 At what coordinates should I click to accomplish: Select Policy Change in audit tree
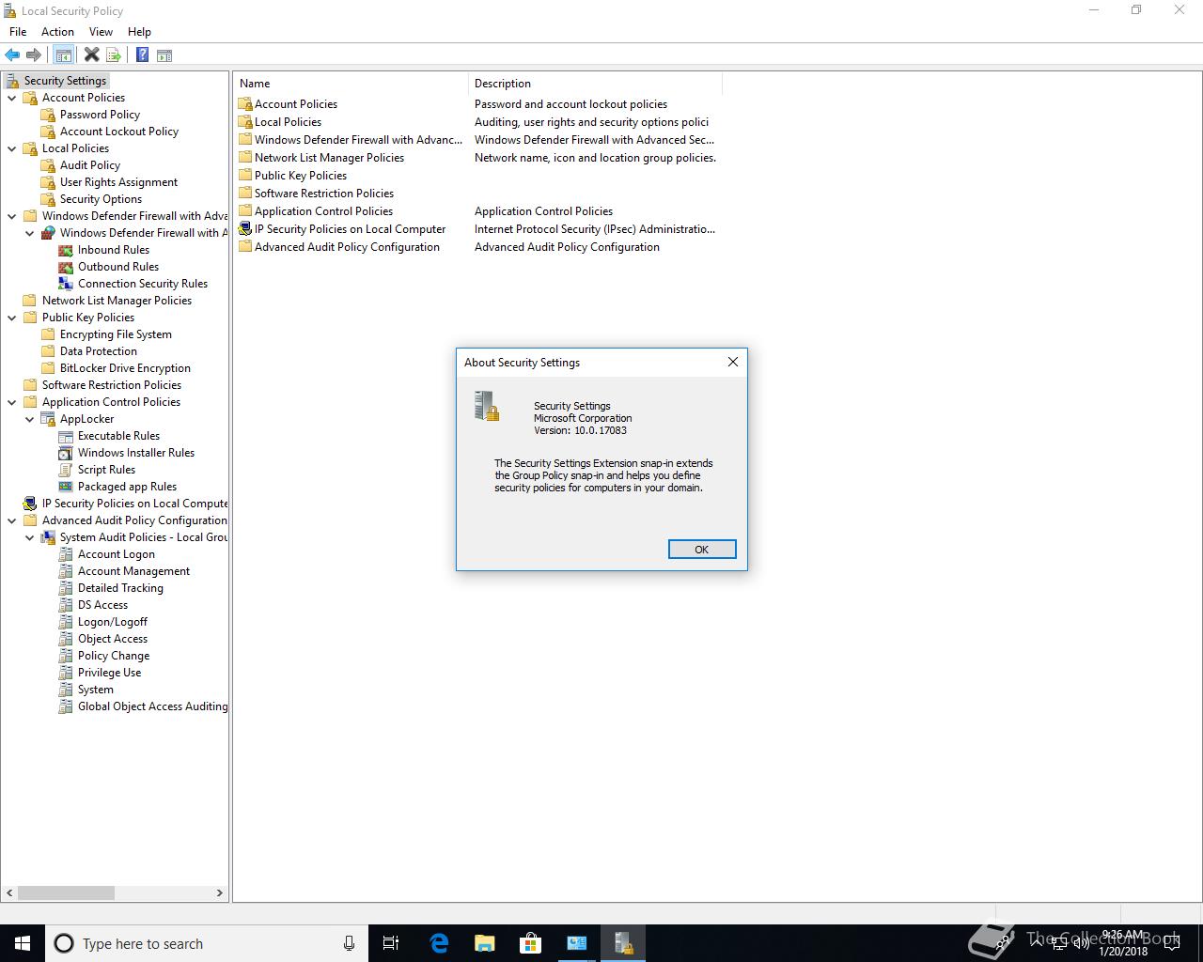(x=114, y=656)
